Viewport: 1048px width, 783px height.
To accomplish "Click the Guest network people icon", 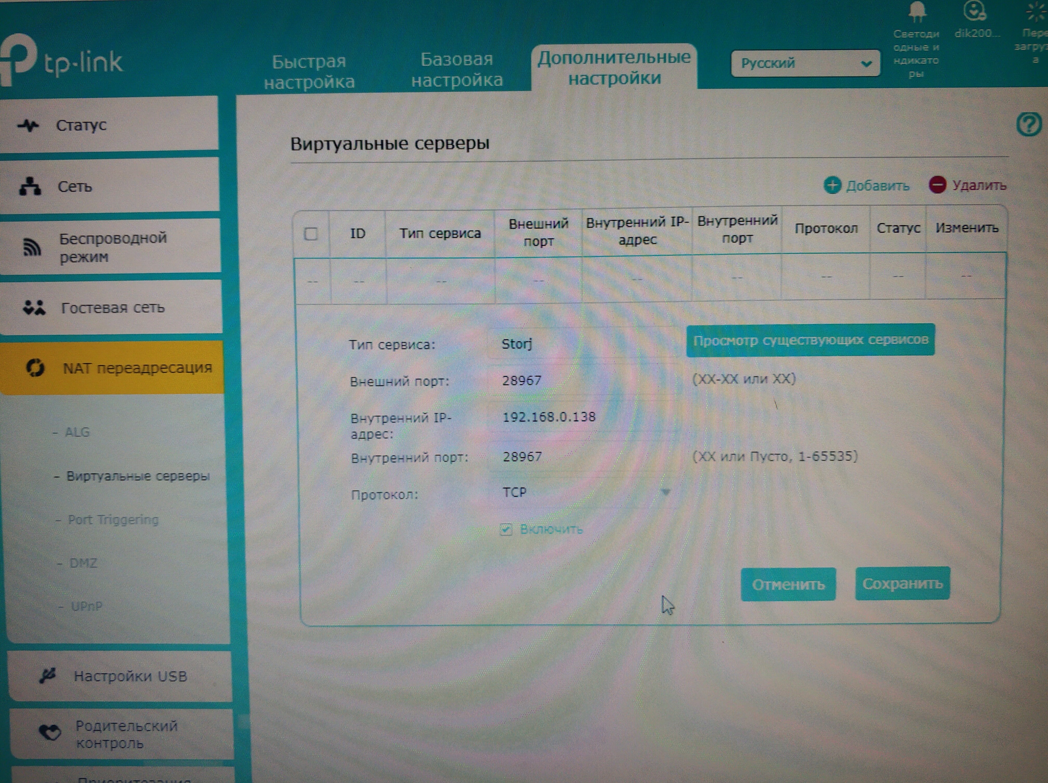I will 34,308.
